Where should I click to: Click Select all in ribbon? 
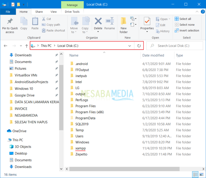tap(183, 19)
